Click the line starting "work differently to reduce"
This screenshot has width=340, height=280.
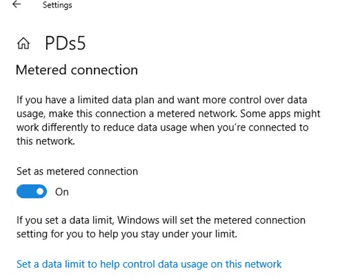tap(163, 127)
